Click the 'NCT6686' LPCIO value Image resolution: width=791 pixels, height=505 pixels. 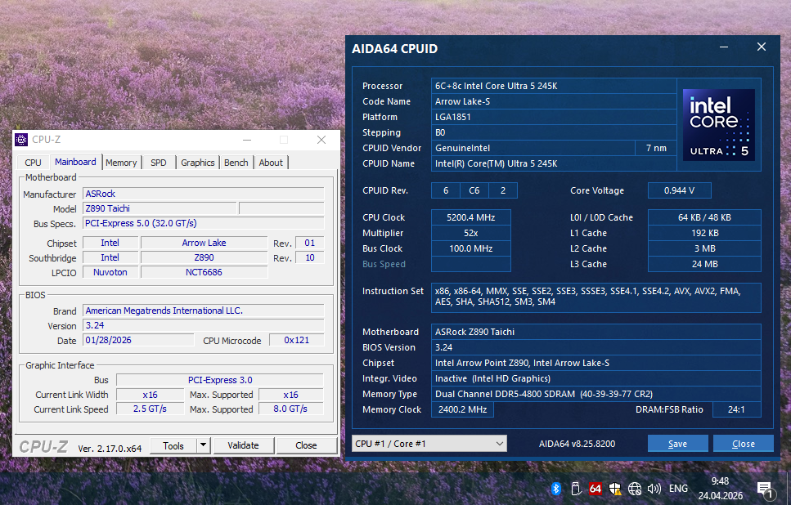click(x=204, y=272)
